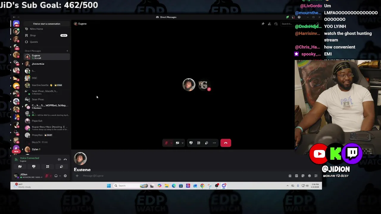Open weather widget Mostly cloudy
Screen dimensions: 381x214
point(23,186)
